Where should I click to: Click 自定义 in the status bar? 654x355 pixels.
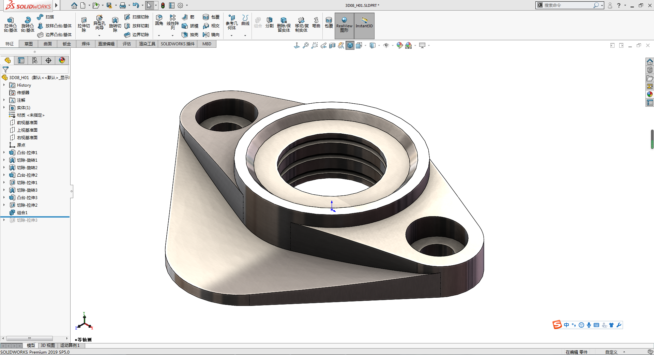pyautogui.click(x=611, y=352)
